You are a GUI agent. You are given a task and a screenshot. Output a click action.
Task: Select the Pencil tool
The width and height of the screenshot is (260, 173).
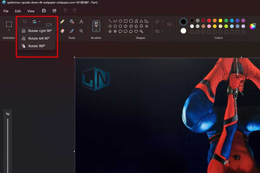pyautogui.click(x=62, y=21)
